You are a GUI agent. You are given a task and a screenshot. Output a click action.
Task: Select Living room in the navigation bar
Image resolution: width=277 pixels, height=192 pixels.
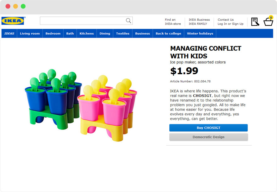coord(30,34)
